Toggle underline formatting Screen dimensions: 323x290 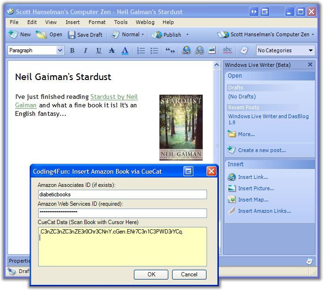point(99,50)
